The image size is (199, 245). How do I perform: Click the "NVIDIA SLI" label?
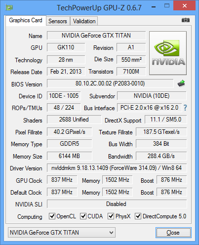[x=29, y=204]
